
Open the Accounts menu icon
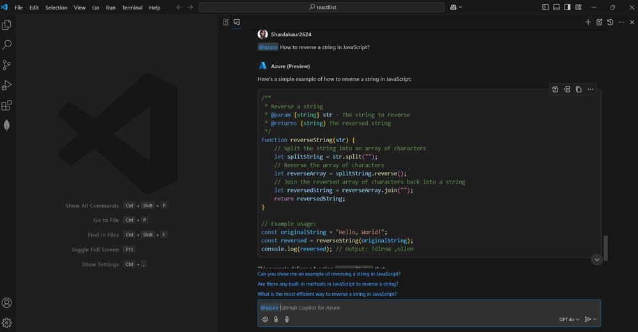pos(6,303)
